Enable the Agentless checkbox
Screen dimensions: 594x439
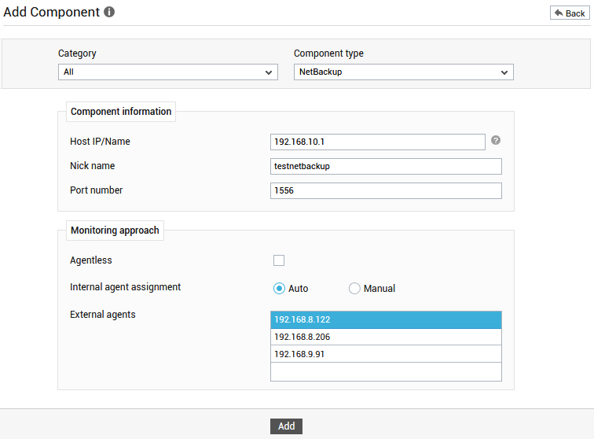(x=279, y=260)
